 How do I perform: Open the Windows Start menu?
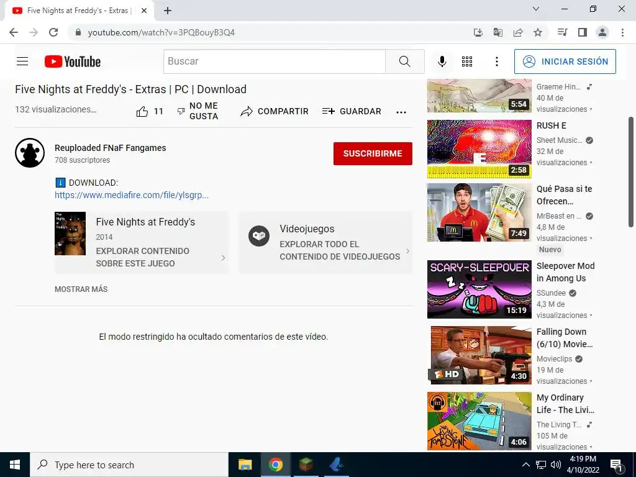15,465
